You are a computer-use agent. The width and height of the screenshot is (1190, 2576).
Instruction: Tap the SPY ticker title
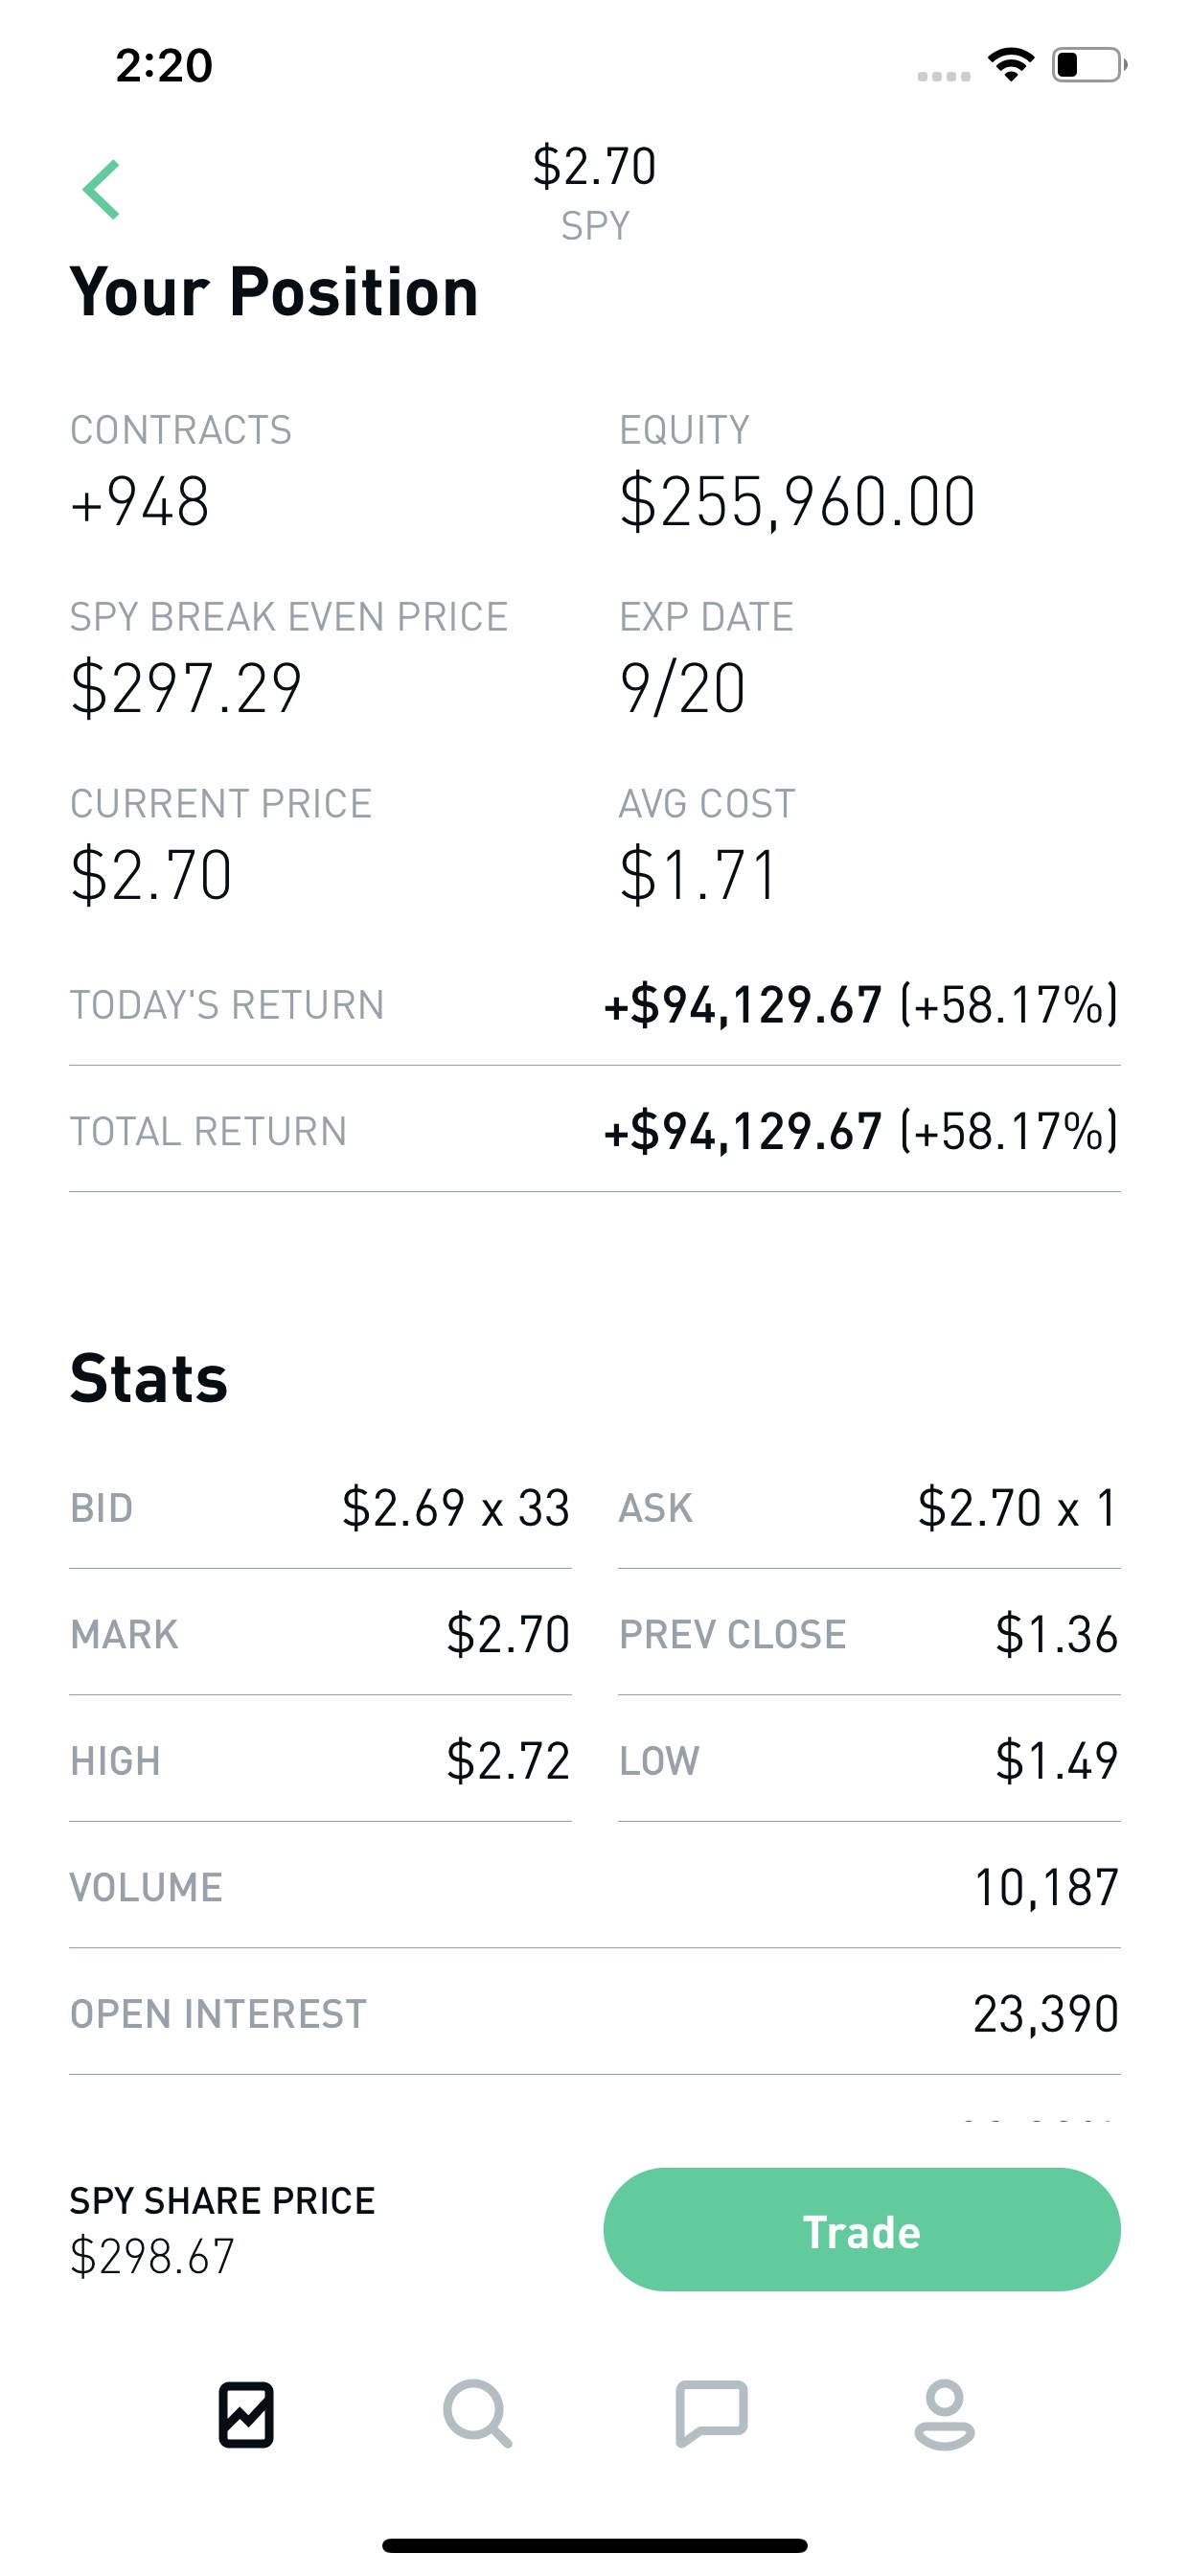(x=595, y=226)
